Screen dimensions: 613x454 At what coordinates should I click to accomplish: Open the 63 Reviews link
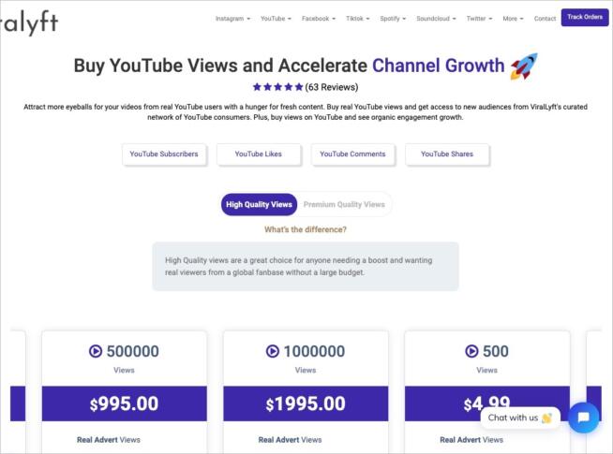(x=332, y=87)
